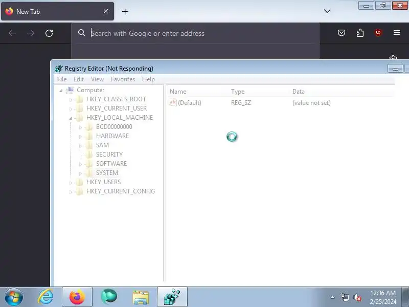This screenshot has width=409, height=307.
Task: Select SECURITY key
Action: point(109,155)
